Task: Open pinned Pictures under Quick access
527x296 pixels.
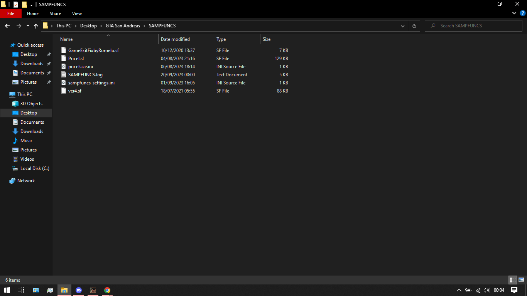Action: (x=29, y=82)
